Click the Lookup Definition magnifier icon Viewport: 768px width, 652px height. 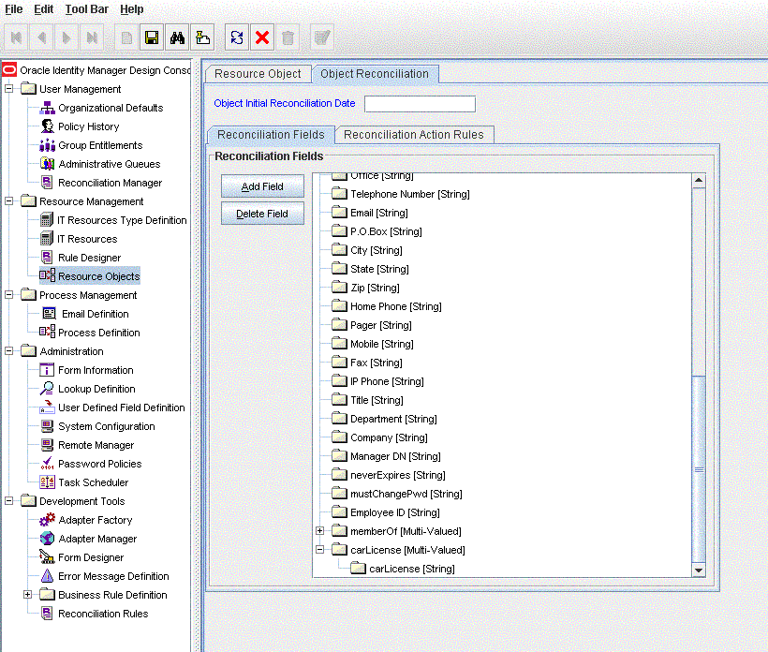[48, 389]
